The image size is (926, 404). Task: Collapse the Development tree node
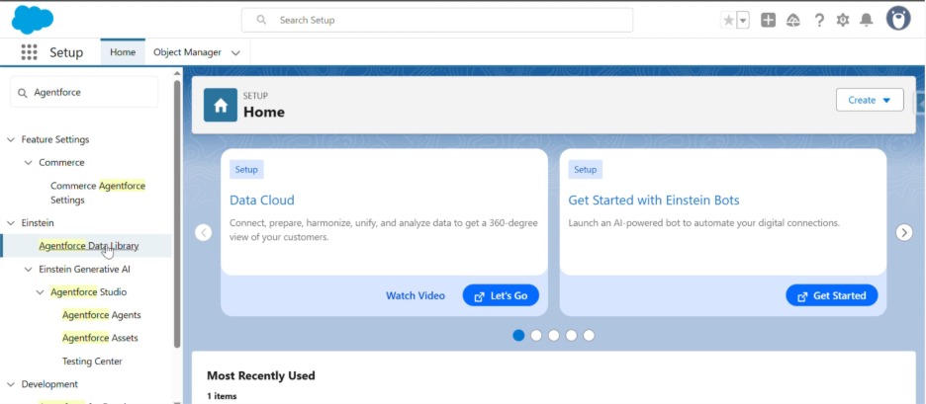click(11, 384)
